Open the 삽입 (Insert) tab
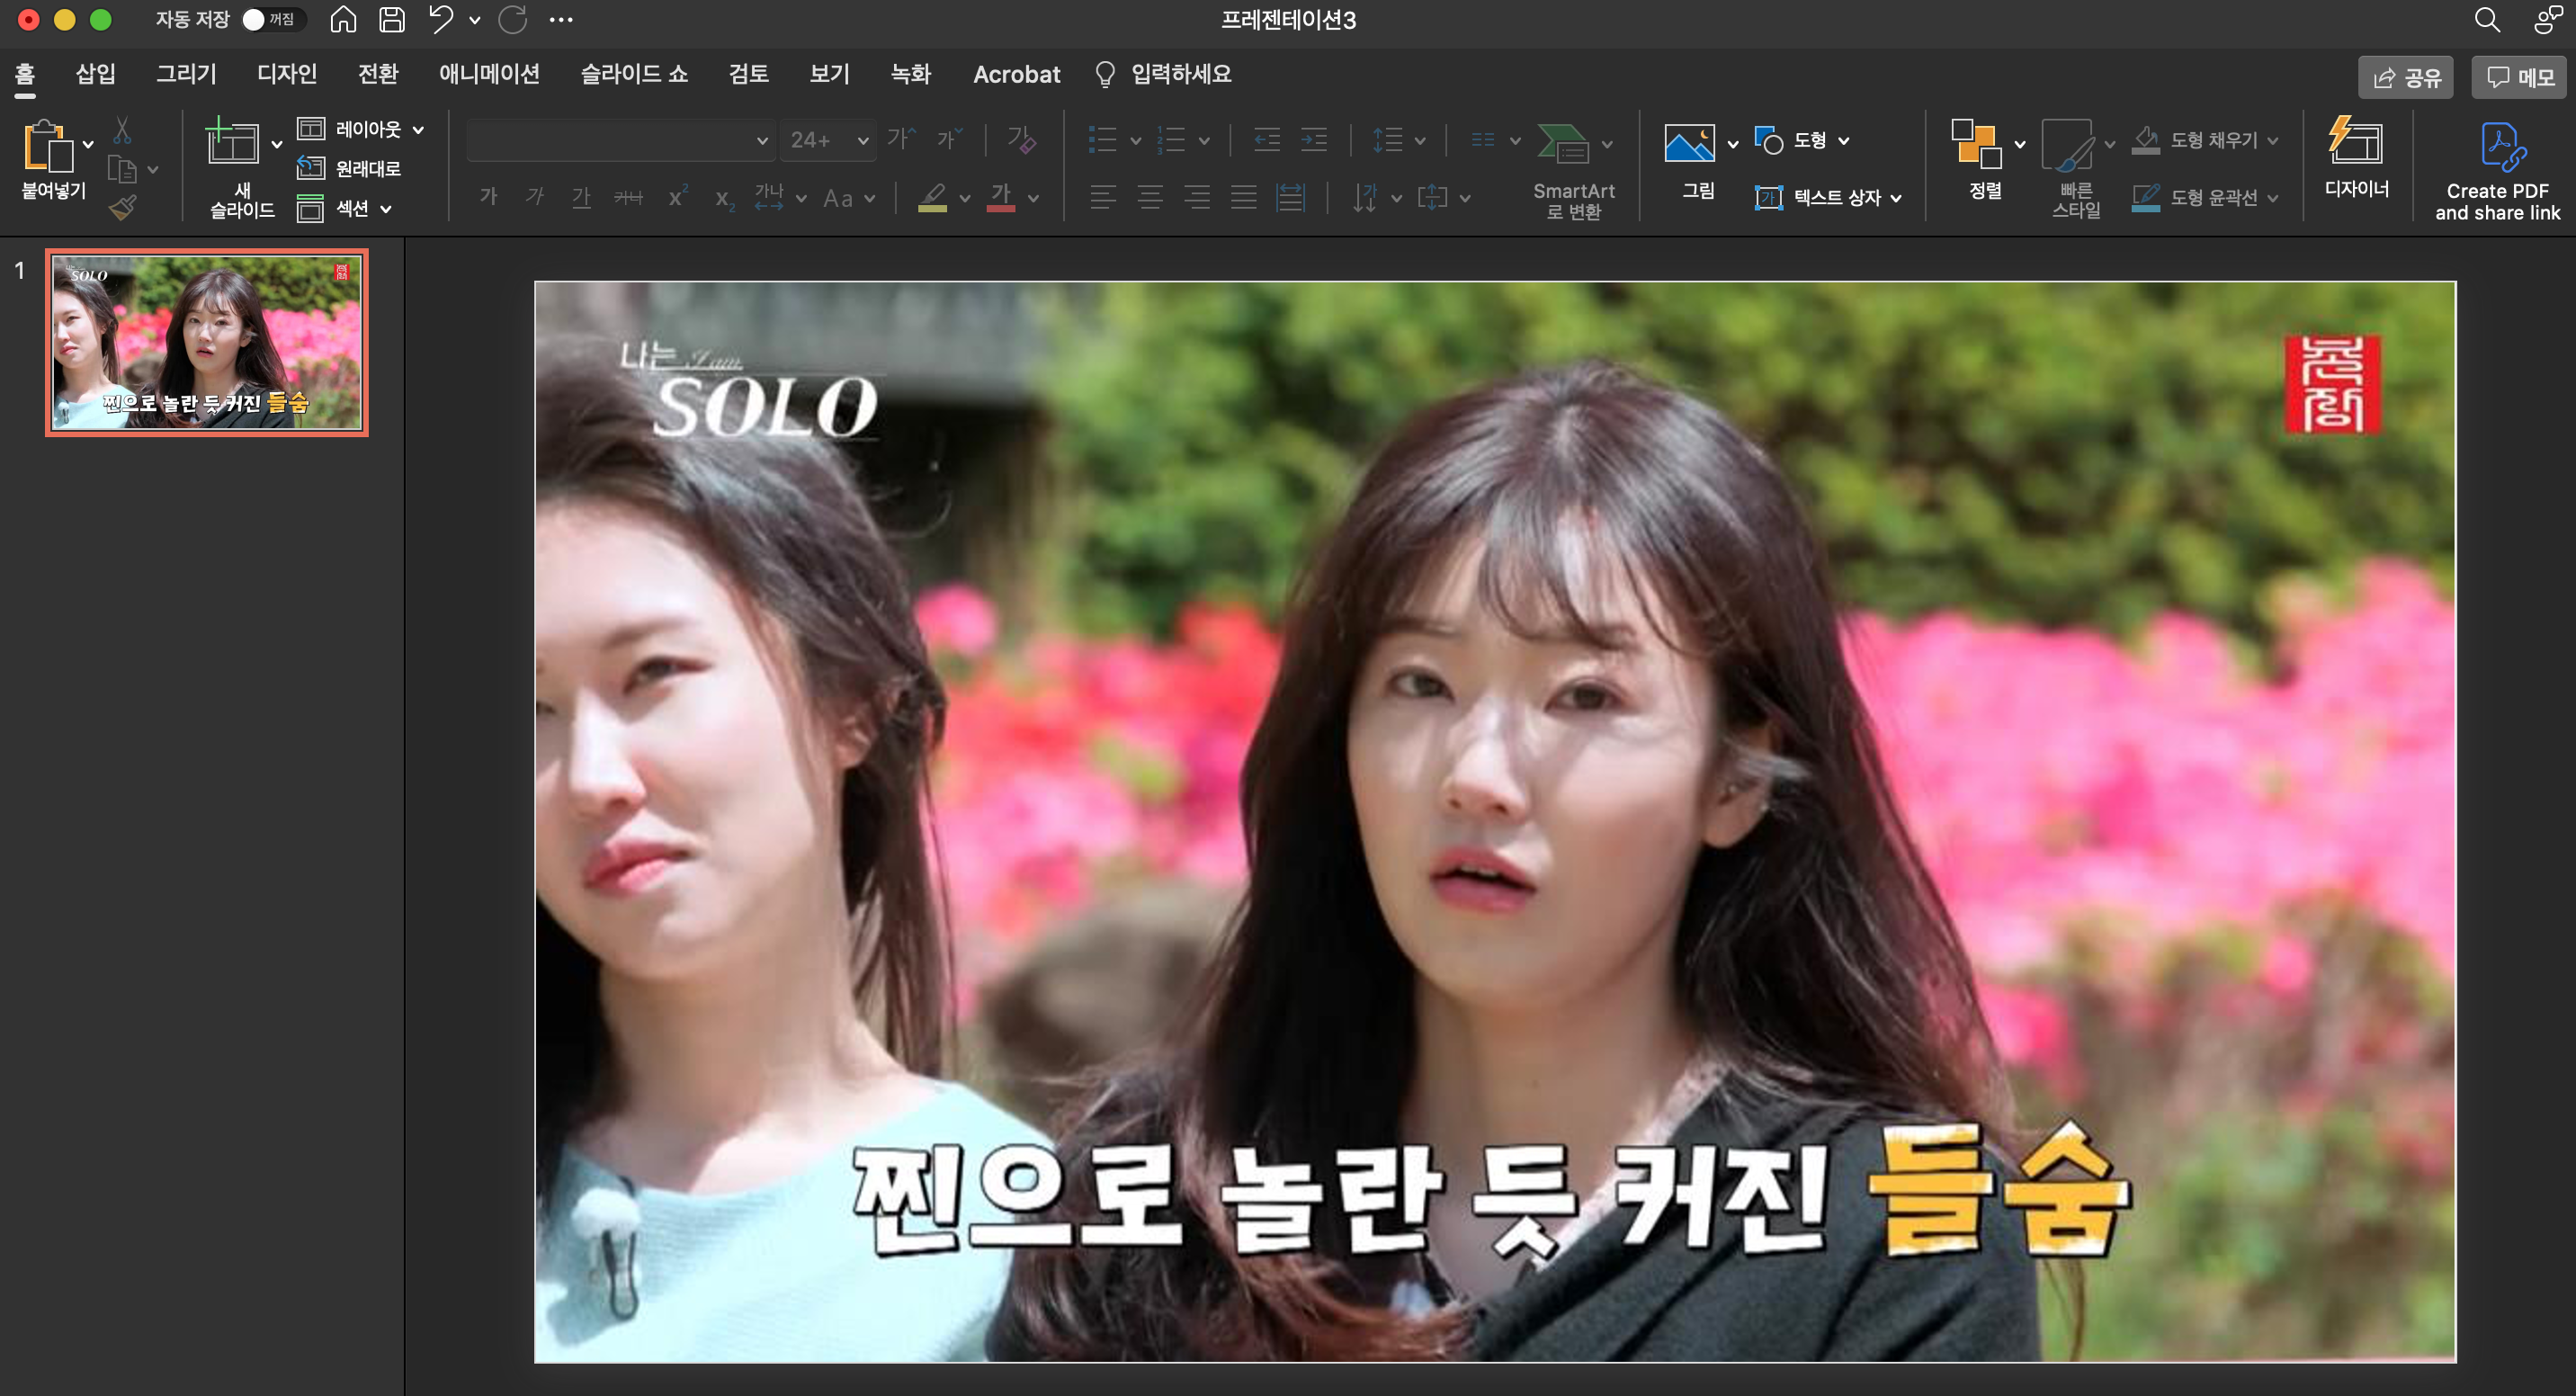 (x=96, y=74)
